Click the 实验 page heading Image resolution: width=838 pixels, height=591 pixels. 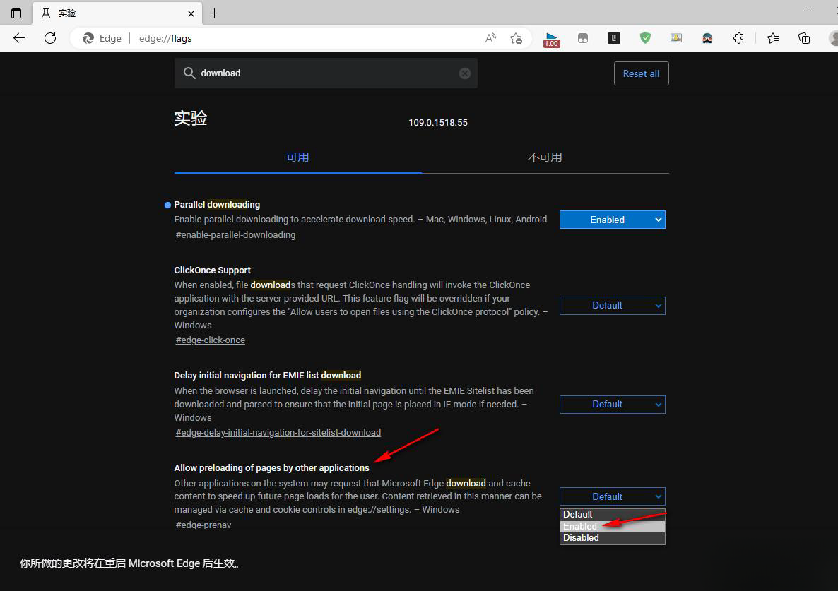tap(190, 118)
